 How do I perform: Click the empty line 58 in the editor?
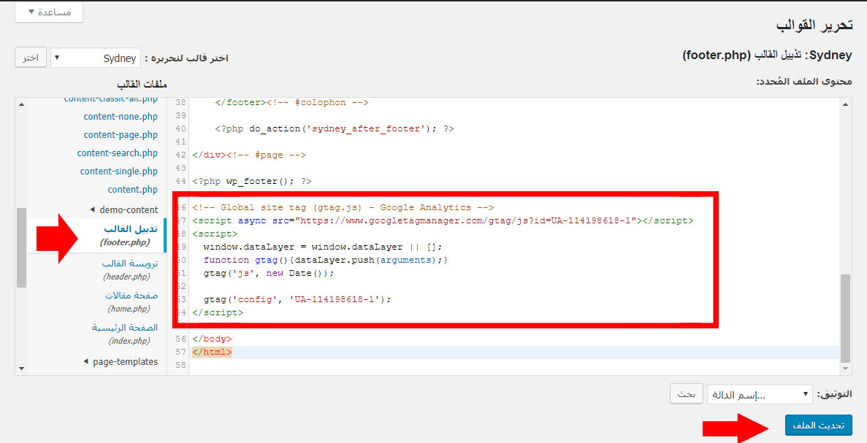click(514, 365)
